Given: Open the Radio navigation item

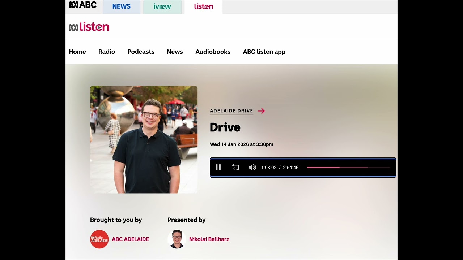Looking at the screenshot, I should tap(107, 52).
